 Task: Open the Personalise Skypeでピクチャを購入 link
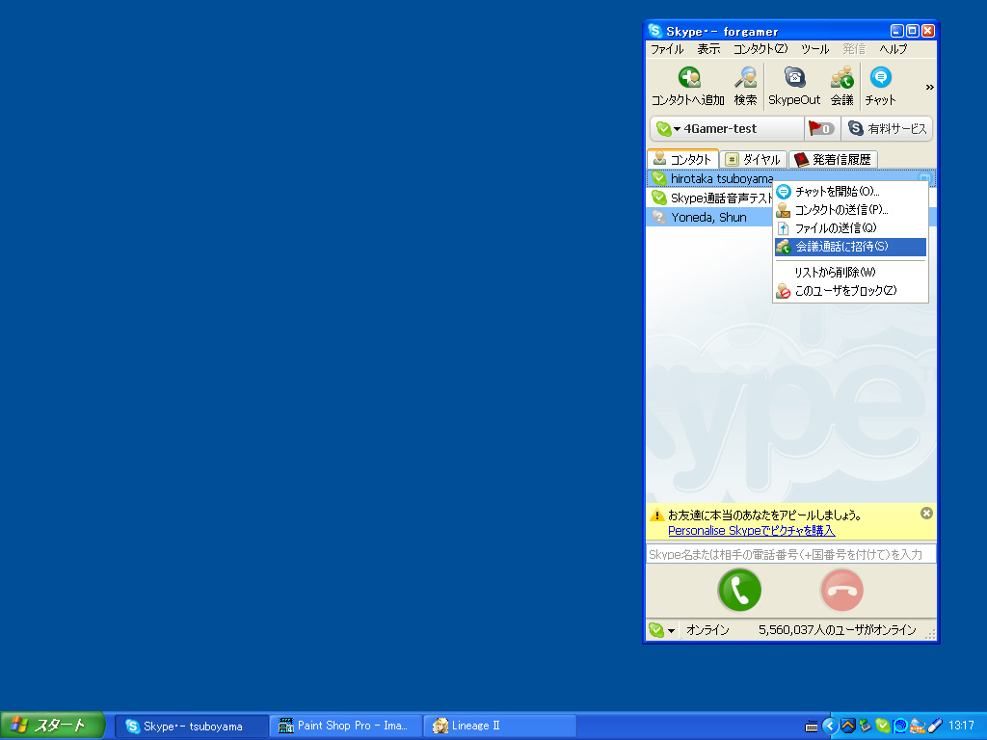tap(752, 531)
